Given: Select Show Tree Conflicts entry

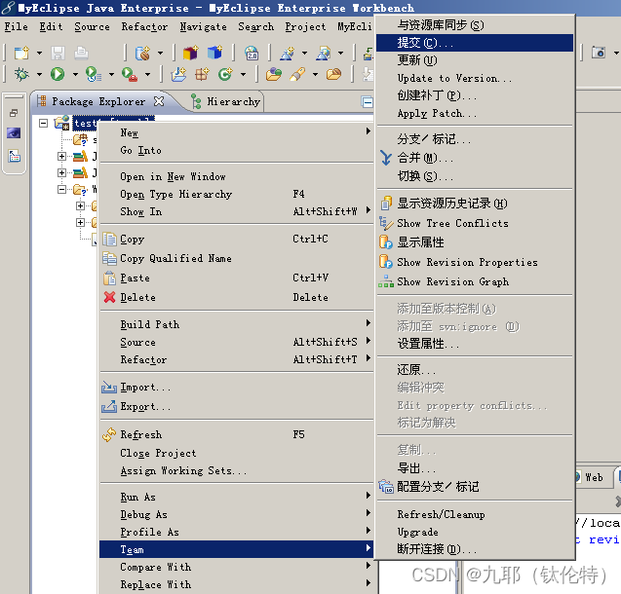Looking at the screenshot, I should (x=475, y=223).
